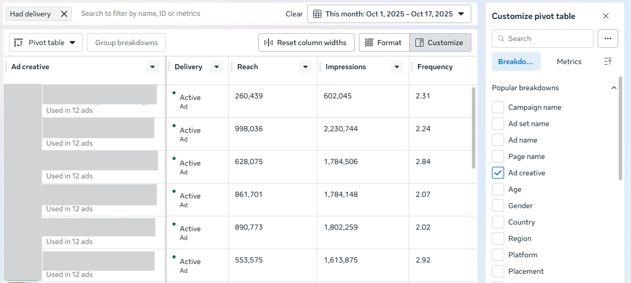Open the Impressions column dropdown arrow
631x283 pixels.
(x=396, y=67)
